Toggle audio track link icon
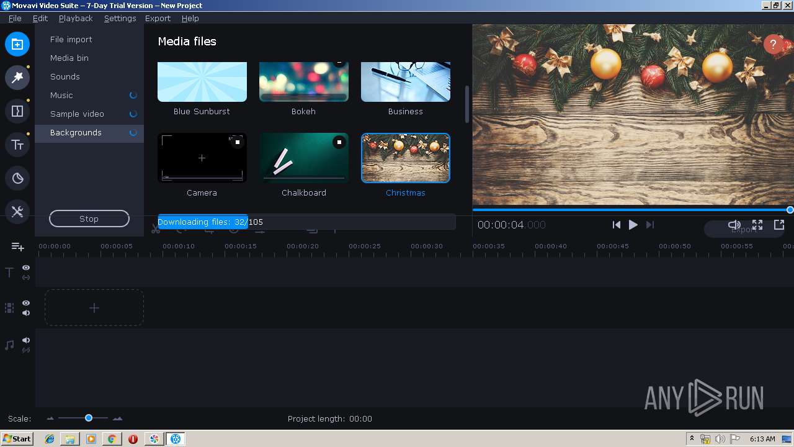794x447 pixels. pos(26,350)
